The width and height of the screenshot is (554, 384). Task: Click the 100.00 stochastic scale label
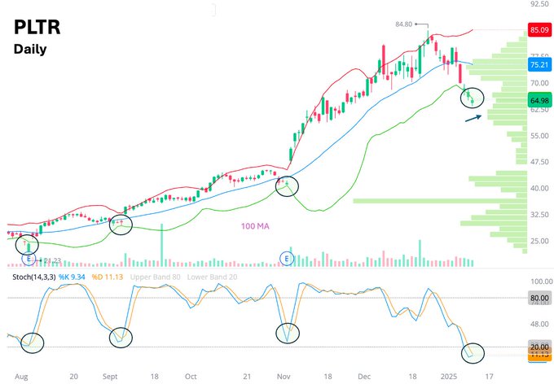click(541, 281)
